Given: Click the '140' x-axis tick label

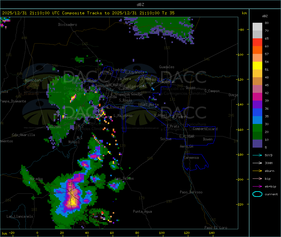Looking at the screenshot, I should click(212, 233).
